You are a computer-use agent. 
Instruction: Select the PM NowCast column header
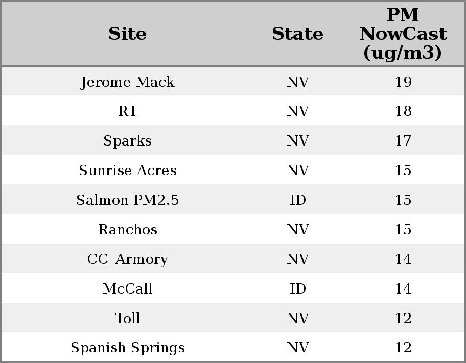[x=403, y=34]
